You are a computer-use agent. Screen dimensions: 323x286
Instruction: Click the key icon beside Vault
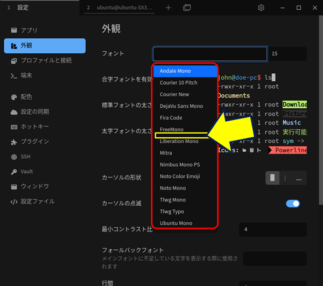click(14, 172)
